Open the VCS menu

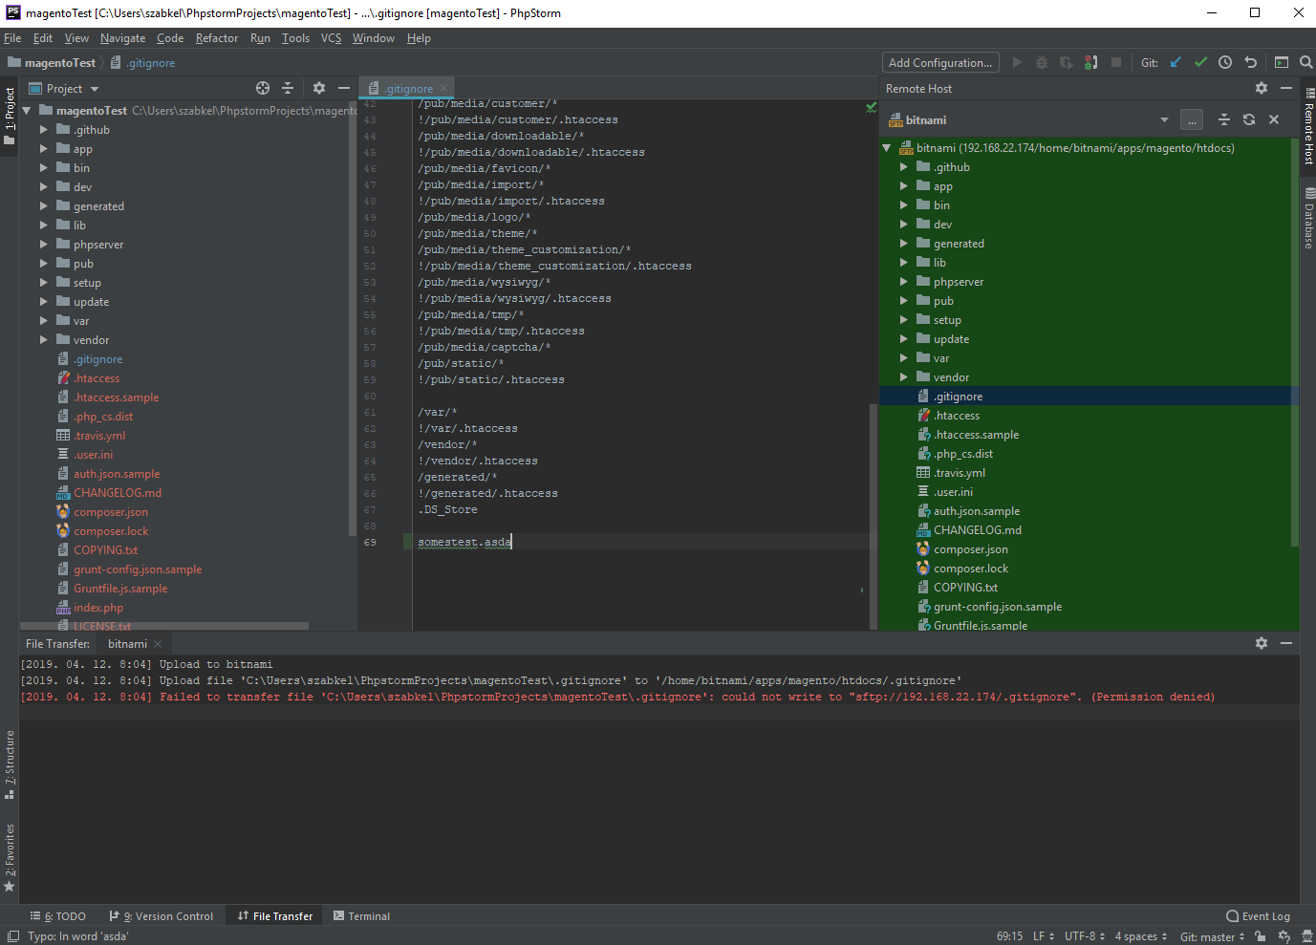point(331,38)
